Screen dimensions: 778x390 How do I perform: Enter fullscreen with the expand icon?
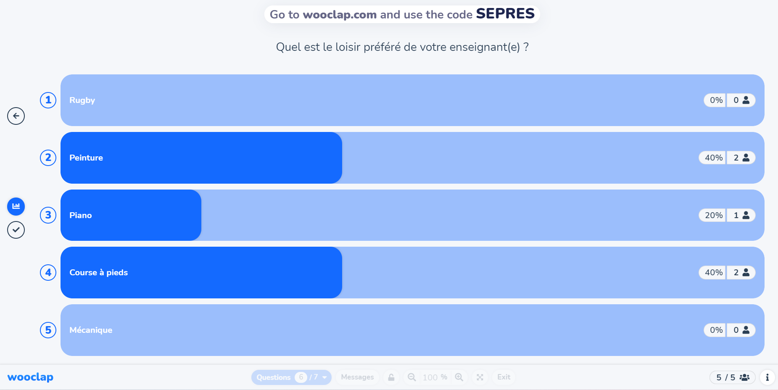480,377
